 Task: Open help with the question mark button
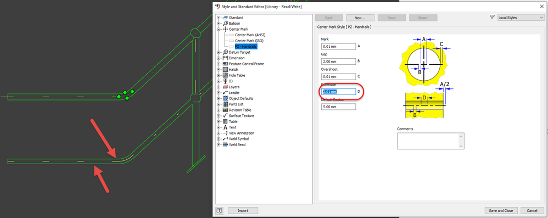pyautogui.click(x=220, y=211)
